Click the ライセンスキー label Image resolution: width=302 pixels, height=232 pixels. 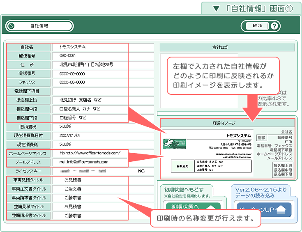28,171
